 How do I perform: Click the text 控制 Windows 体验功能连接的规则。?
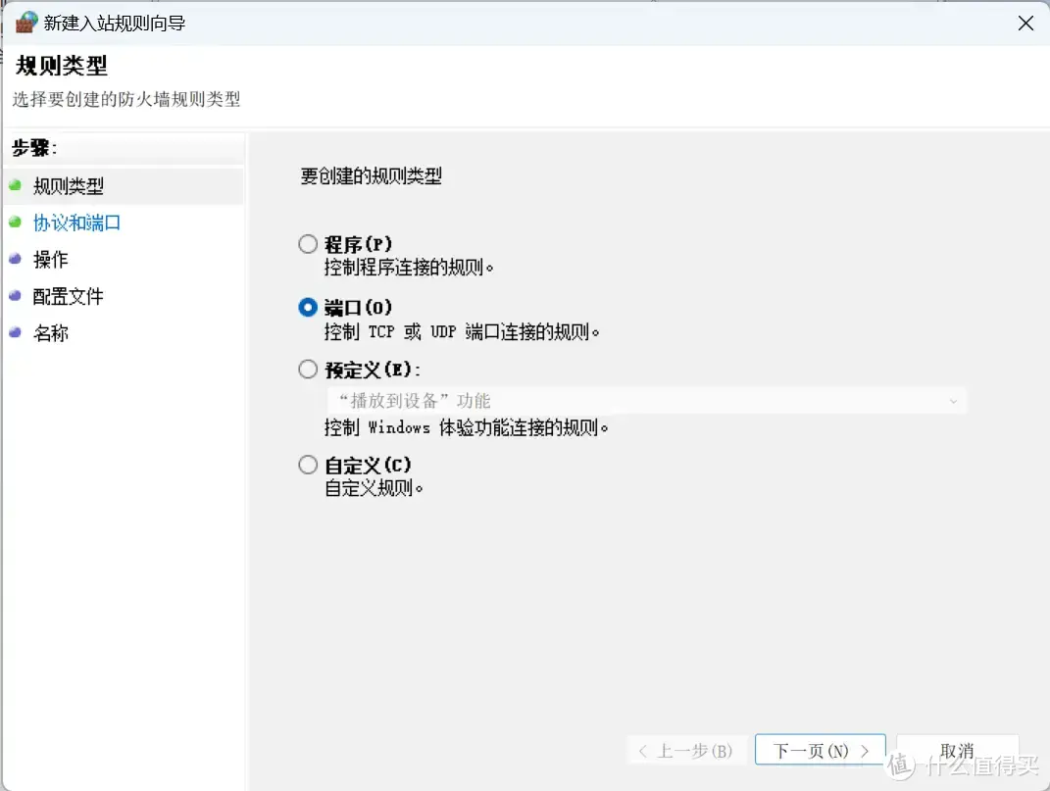point(467,427)
